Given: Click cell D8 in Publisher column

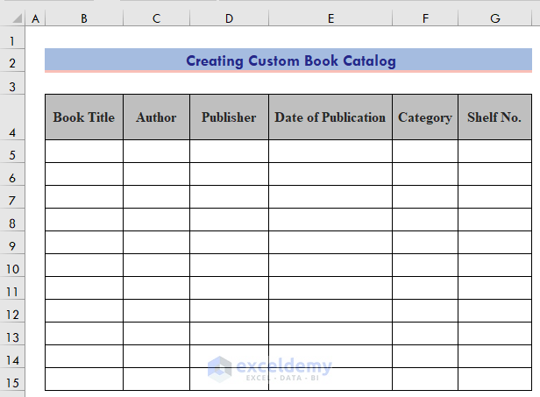Looking at the screenshot, I should 229,220.
